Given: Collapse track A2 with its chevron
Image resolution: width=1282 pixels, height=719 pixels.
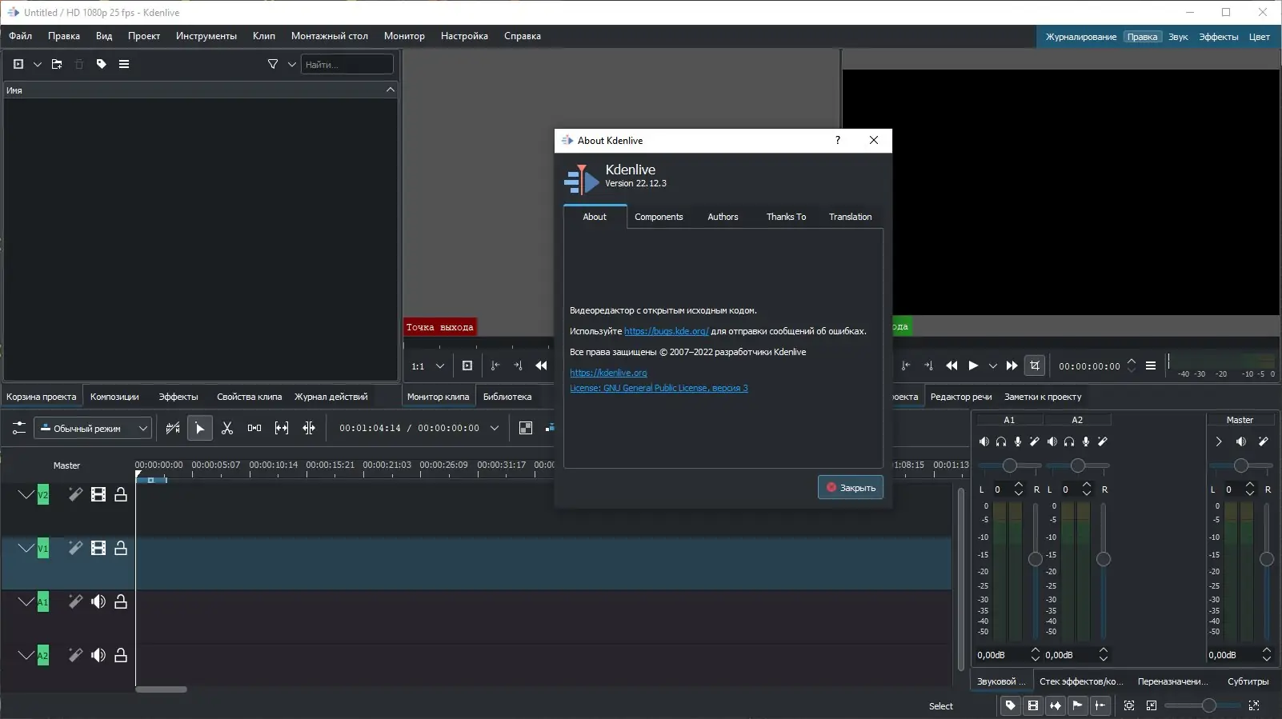Looking at the screenshot, I should coord(26,655).
